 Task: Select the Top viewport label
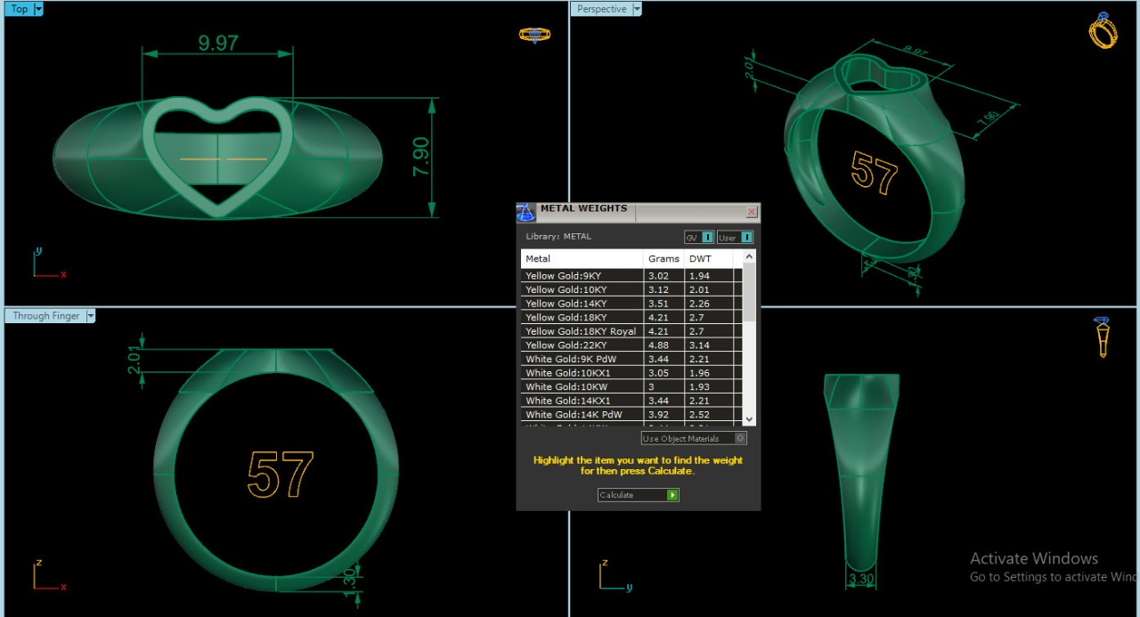pyautogui.click(x=20, y=9)
